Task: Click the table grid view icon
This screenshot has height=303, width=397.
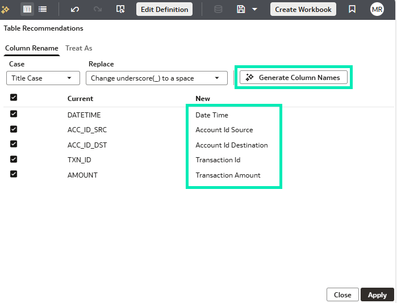Action: (x=27, y=9)
